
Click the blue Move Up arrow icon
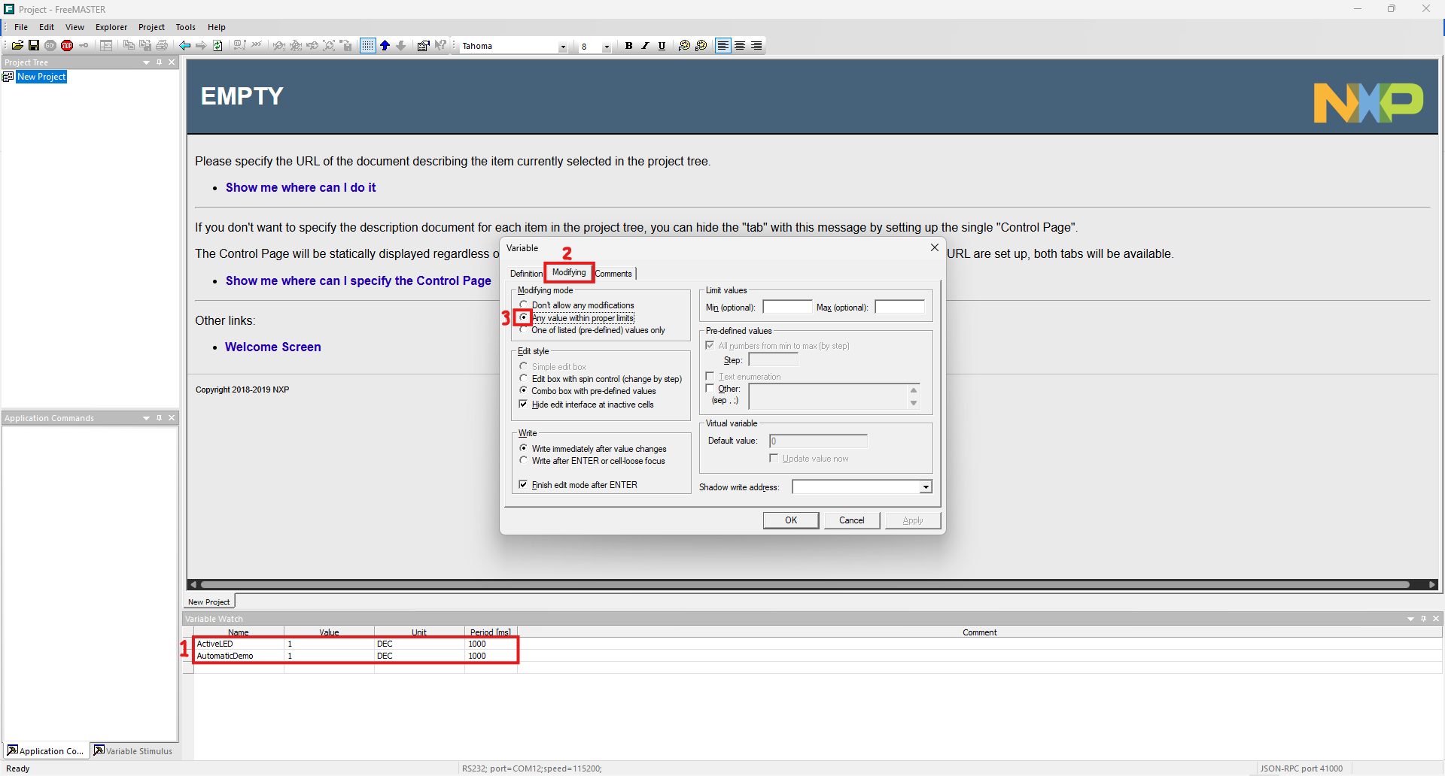click(x=385, y=46)
